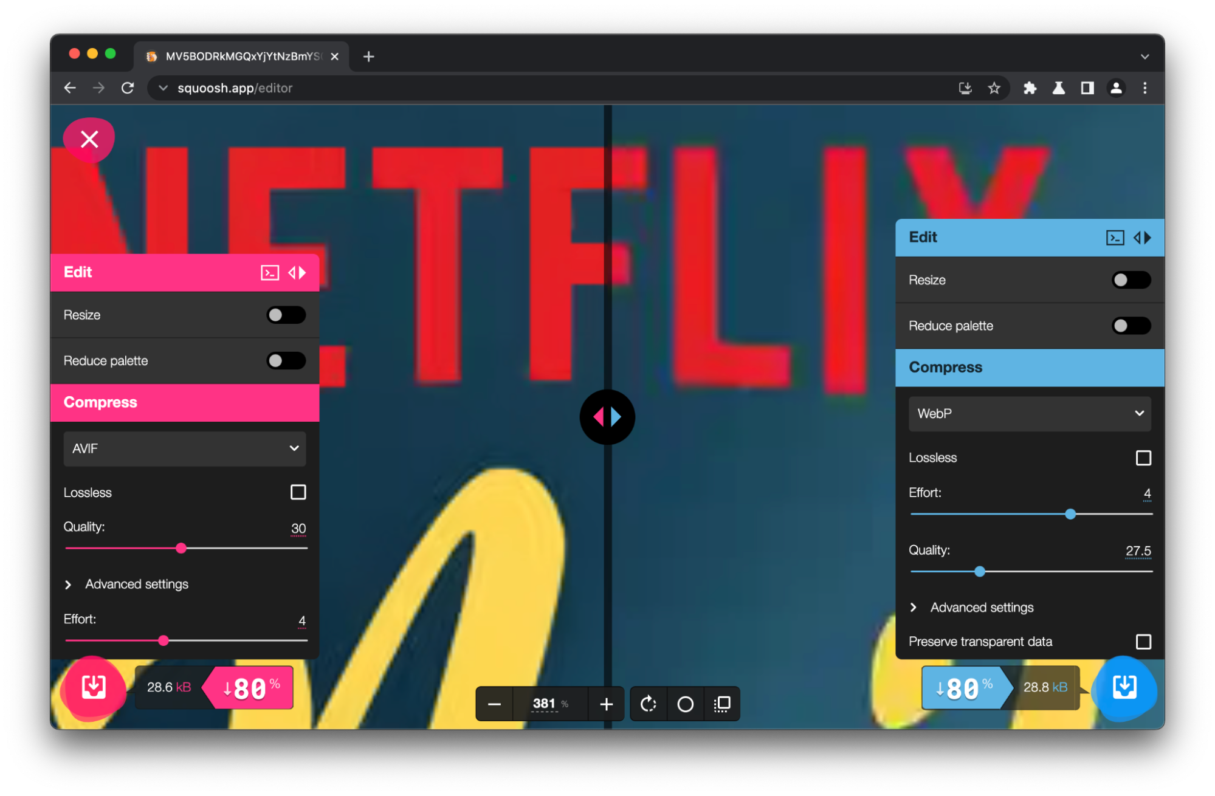Close the editor with the pink X button
Screen dimensions: 1215x796
[89, 140]
